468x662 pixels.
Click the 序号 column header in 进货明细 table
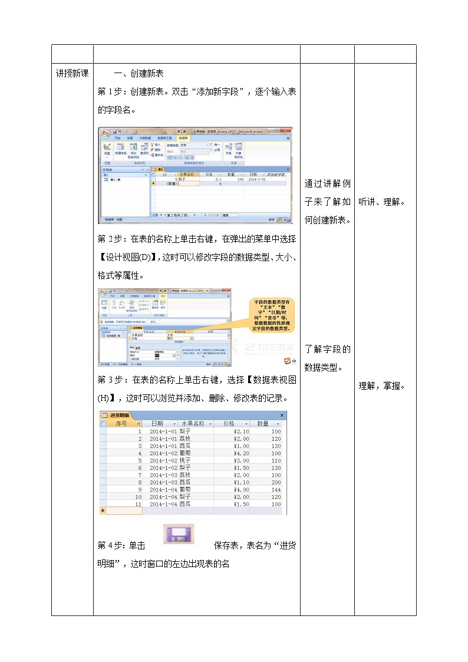124,423
